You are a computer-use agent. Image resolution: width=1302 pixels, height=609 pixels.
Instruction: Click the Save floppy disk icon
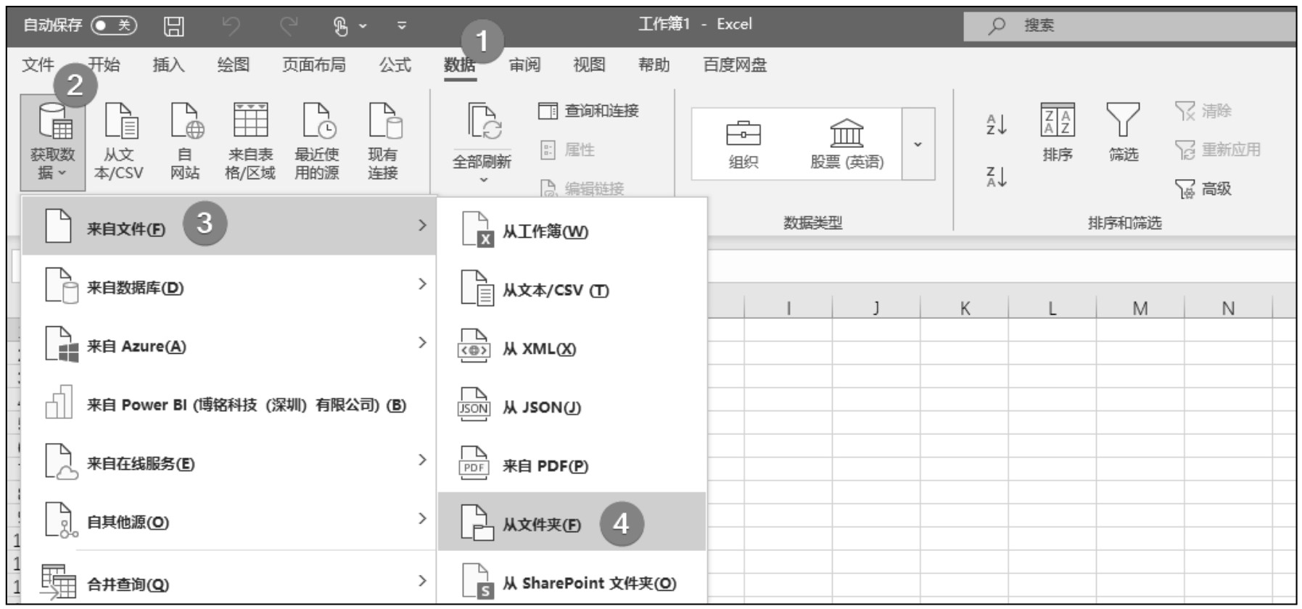pyautogui.click(x=173, y=26)
